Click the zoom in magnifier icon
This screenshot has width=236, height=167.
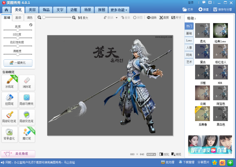[74, 18]
